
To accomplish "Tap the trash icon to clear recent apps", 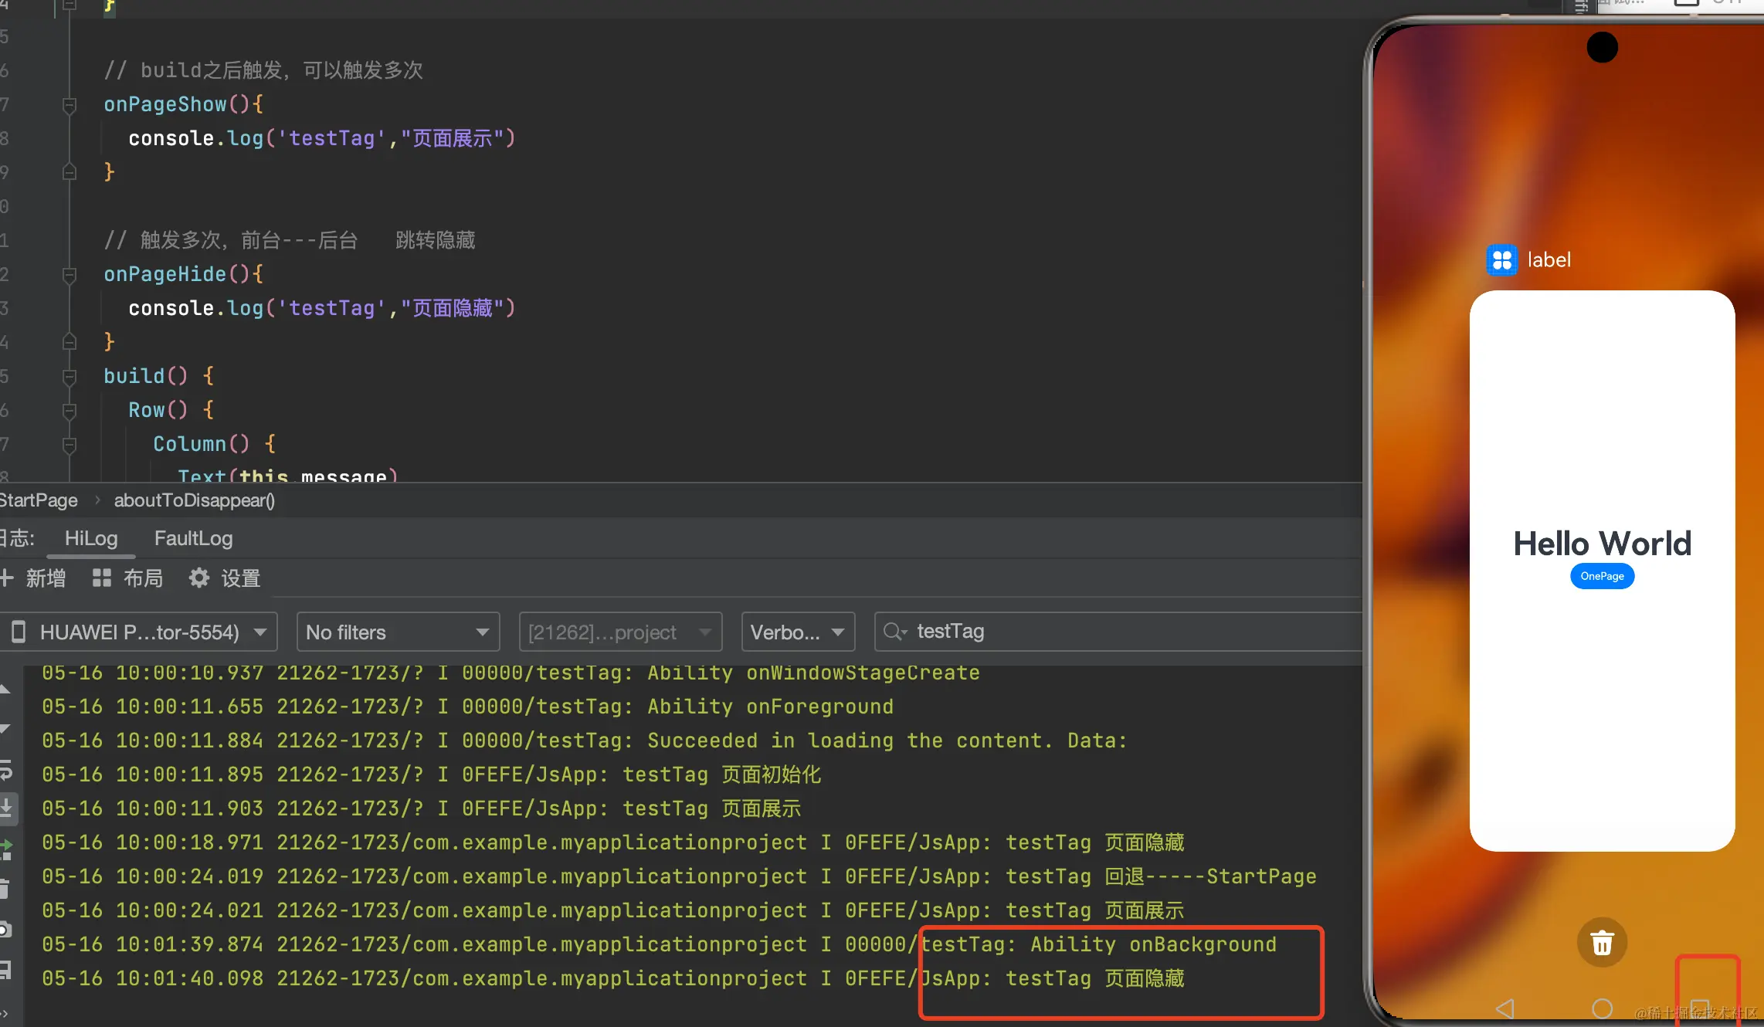I will [1602, 943].
